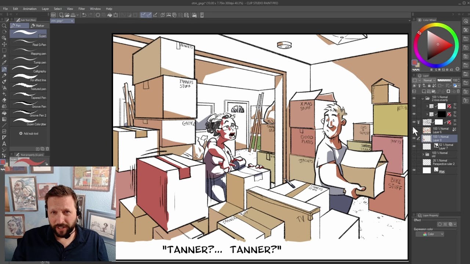Select the rectangle Selection tool
This screenshot has height=264, width=470.
click(4, 51)
